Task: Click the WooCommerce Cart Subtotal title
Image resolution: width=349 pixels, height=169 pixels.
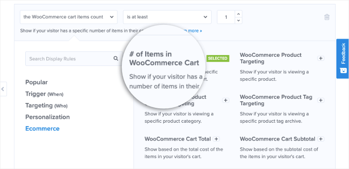Action: (x=277, y=139)
